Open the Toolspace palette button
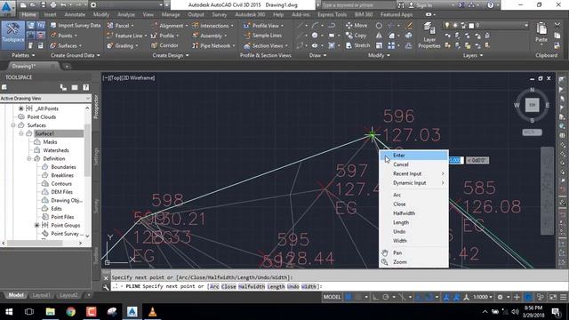Screen dimensions: 569x320 [13, 35]
